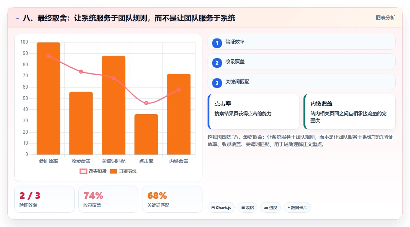Click the 数据卡片 tag chip

click(297, 208)
